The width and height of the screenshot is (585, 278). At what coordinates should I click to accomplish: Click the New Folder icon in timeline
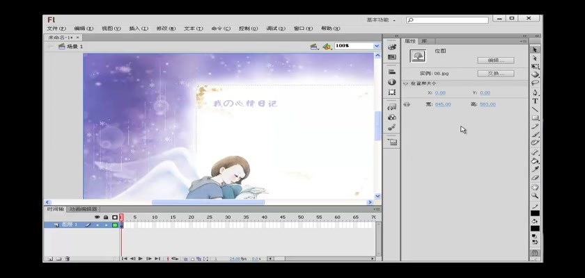(59, 259)
